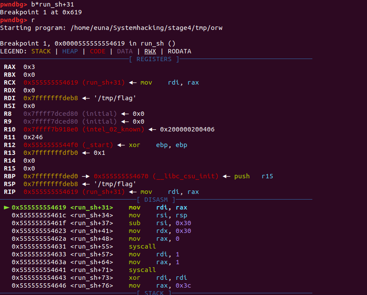Click R13 address 0x7fffffffdfb0

coord(51,153)
